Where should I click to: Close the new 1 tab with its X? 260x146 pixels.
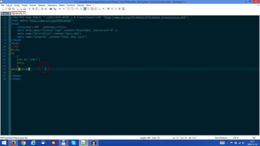10,13
